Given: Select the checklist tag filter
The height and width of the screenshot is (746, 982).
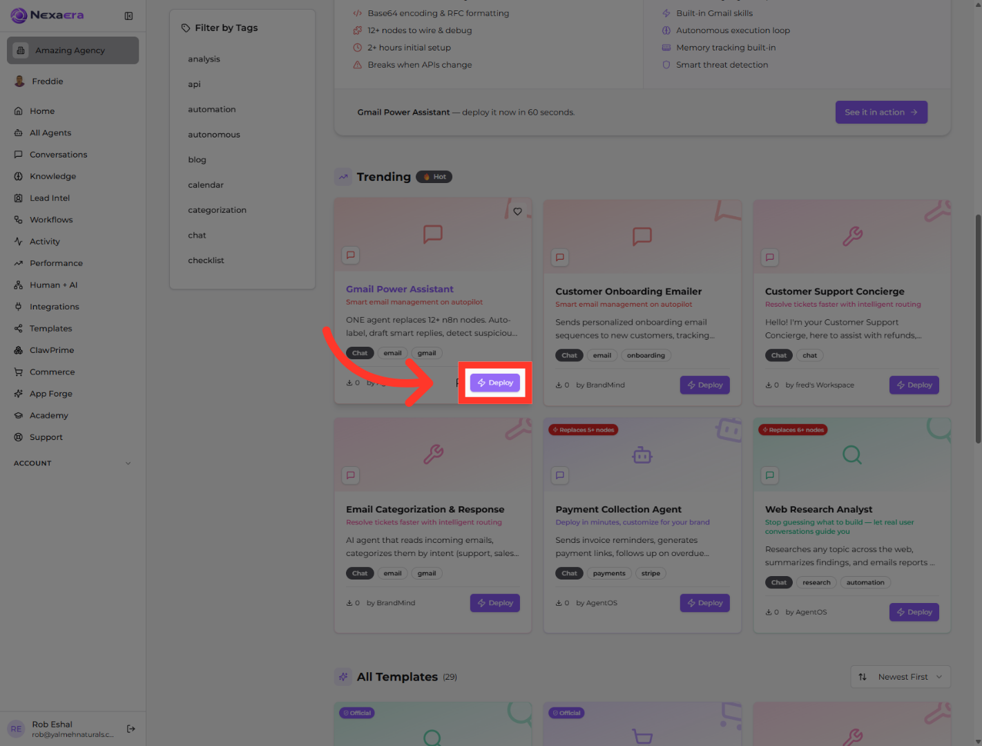Looking at the screenshot, I should click(x=206, y=260).
